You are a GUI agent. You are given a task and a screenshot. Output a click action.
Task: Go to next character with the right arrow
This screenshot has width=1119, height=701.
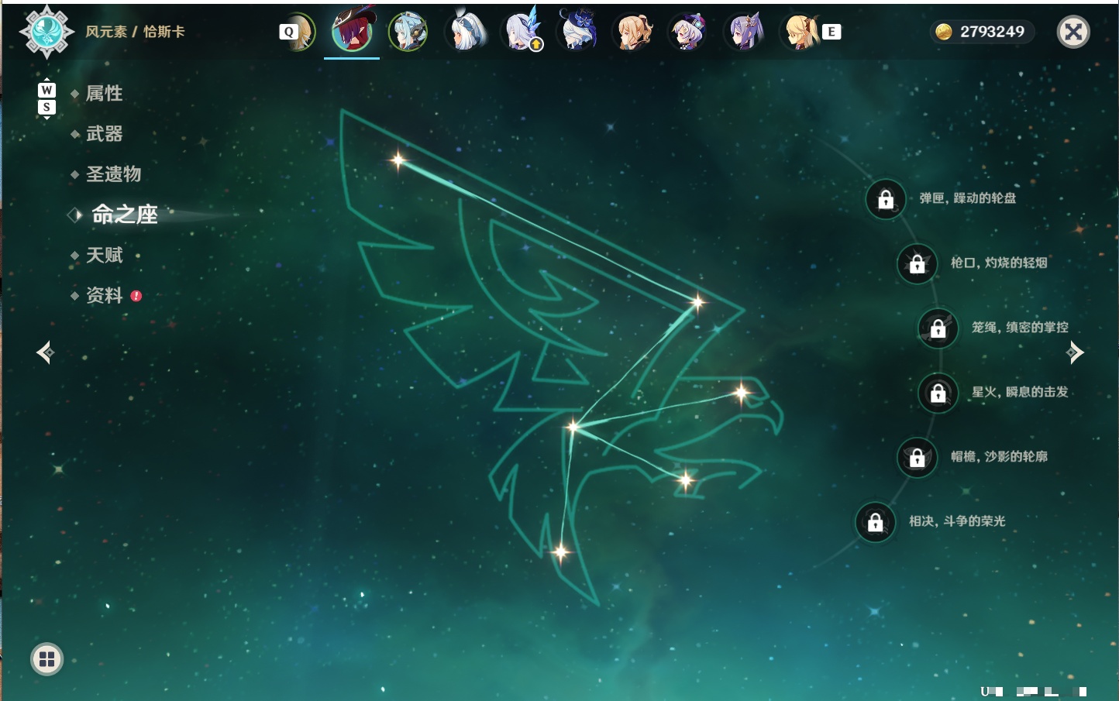[1075, 352]
